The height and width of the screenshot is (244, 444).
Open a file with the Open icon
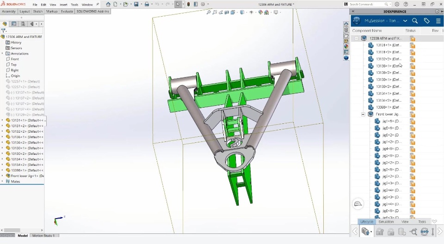coord(126,4)
